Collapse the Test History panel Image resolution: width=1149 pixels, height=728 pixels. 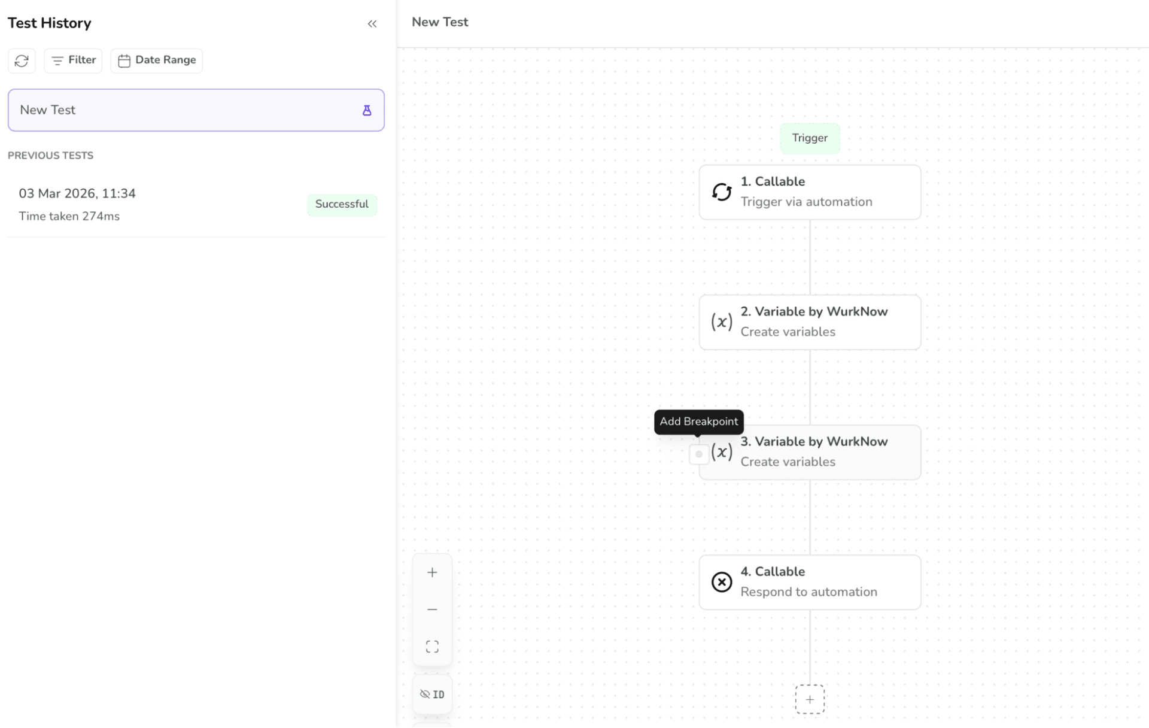pyautogui.click(x=372, y=24)
